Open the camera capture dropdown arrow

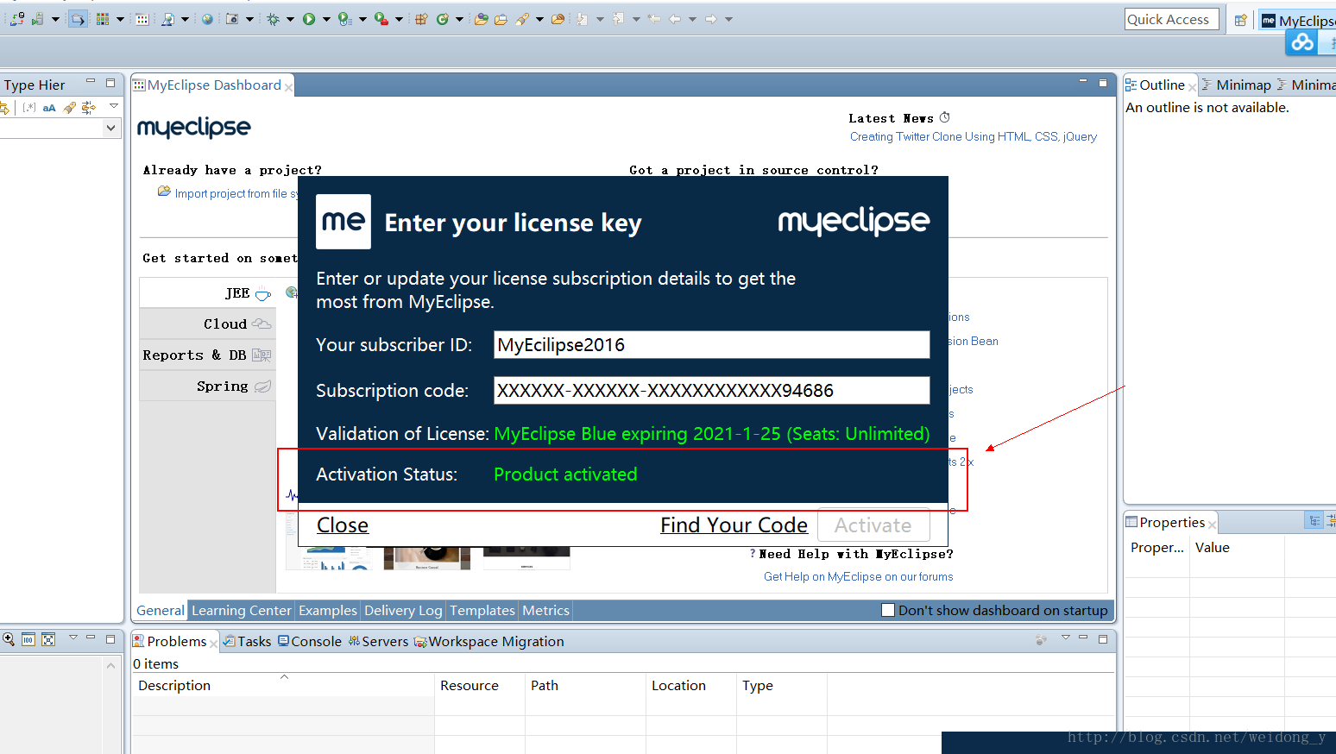250,19
